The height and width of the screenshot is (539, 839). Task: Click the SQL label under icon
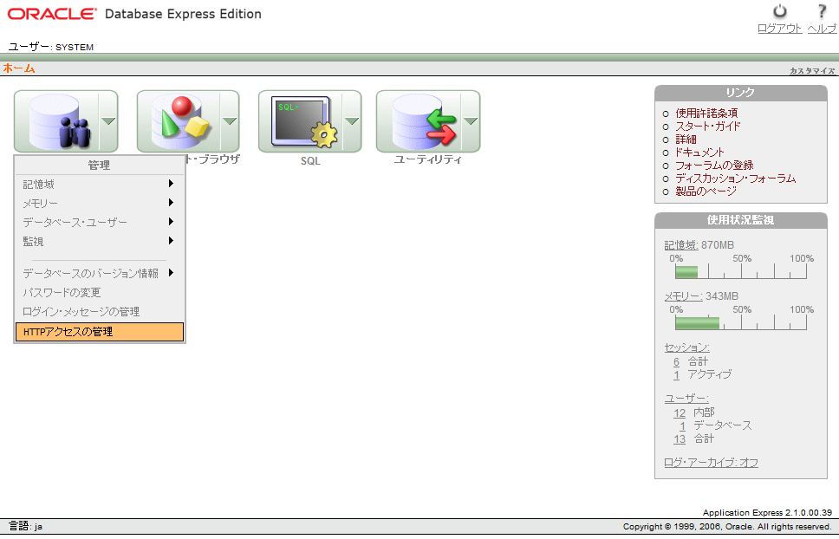[x=310, y=161]
